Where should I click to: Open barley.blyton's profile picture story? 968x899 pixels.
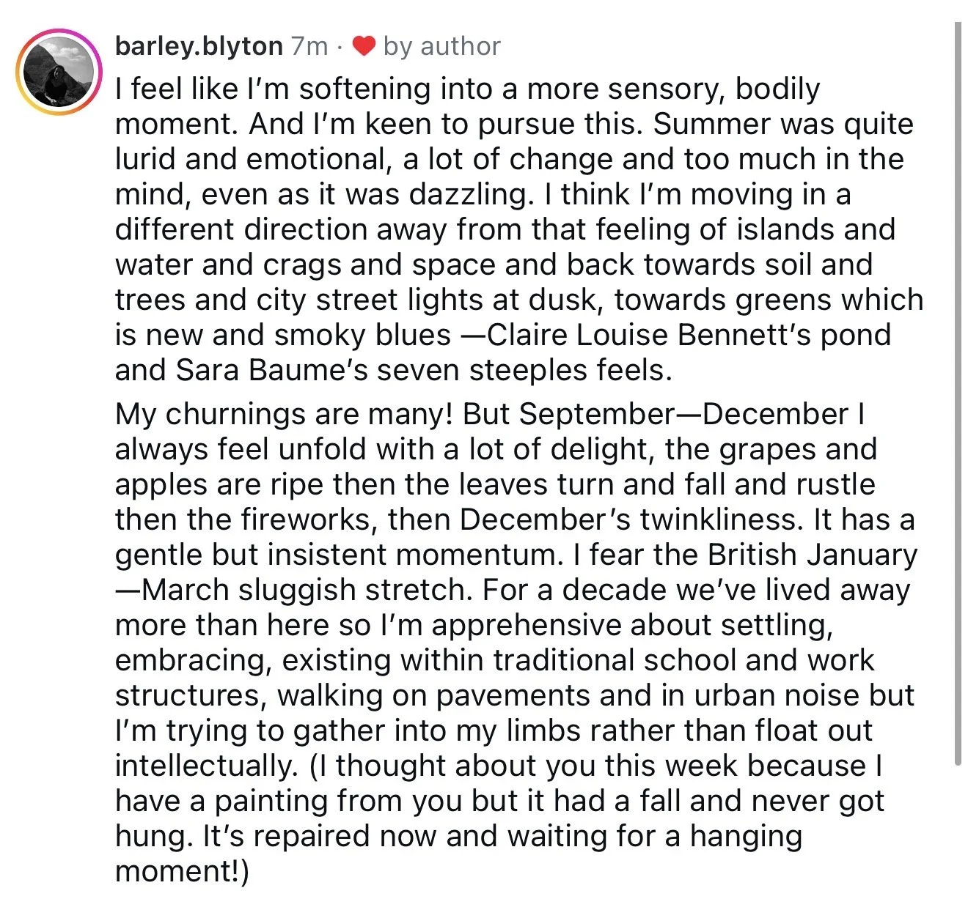point(59,72)
